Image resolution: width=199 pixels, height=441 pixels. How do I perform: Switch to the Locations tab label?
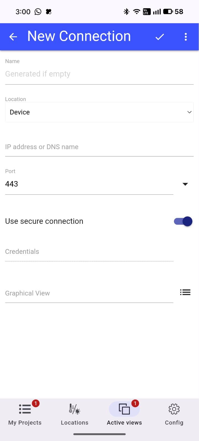[x=74, y=423]
